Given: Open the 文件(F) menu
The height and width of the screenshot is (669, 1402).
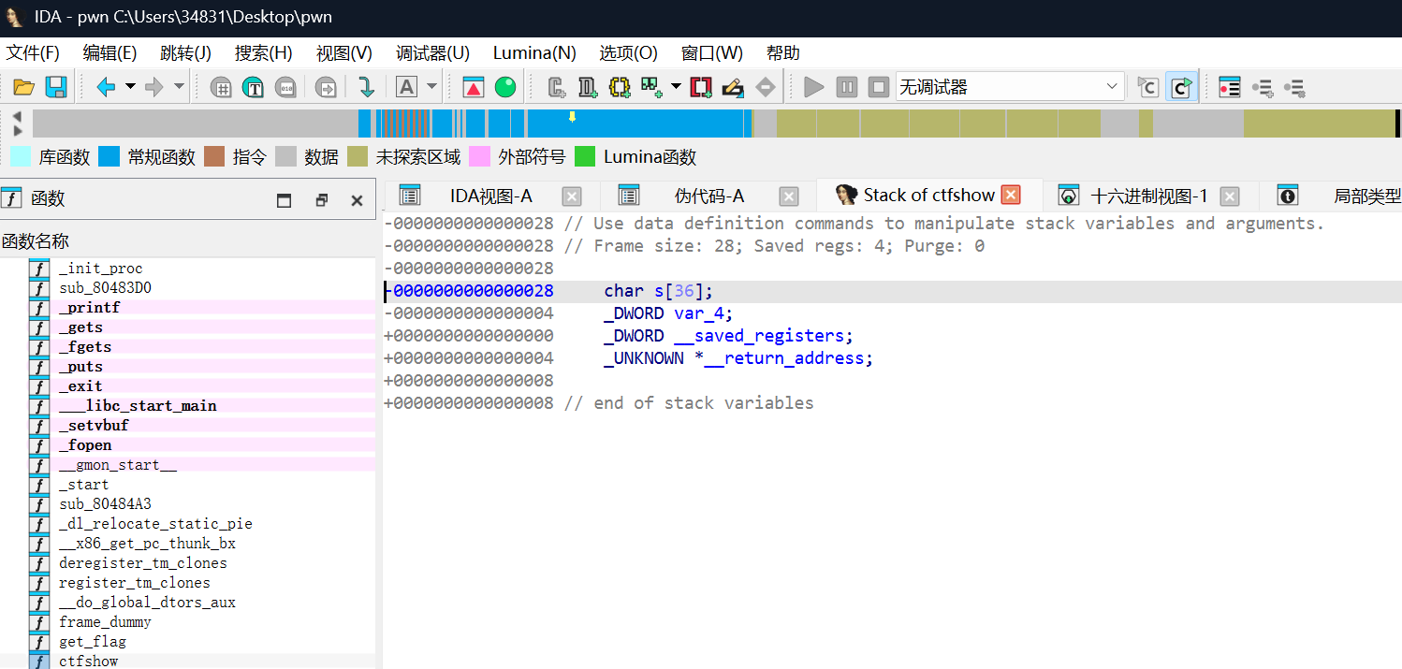Looking at the screenshot, I should [33, 53].
